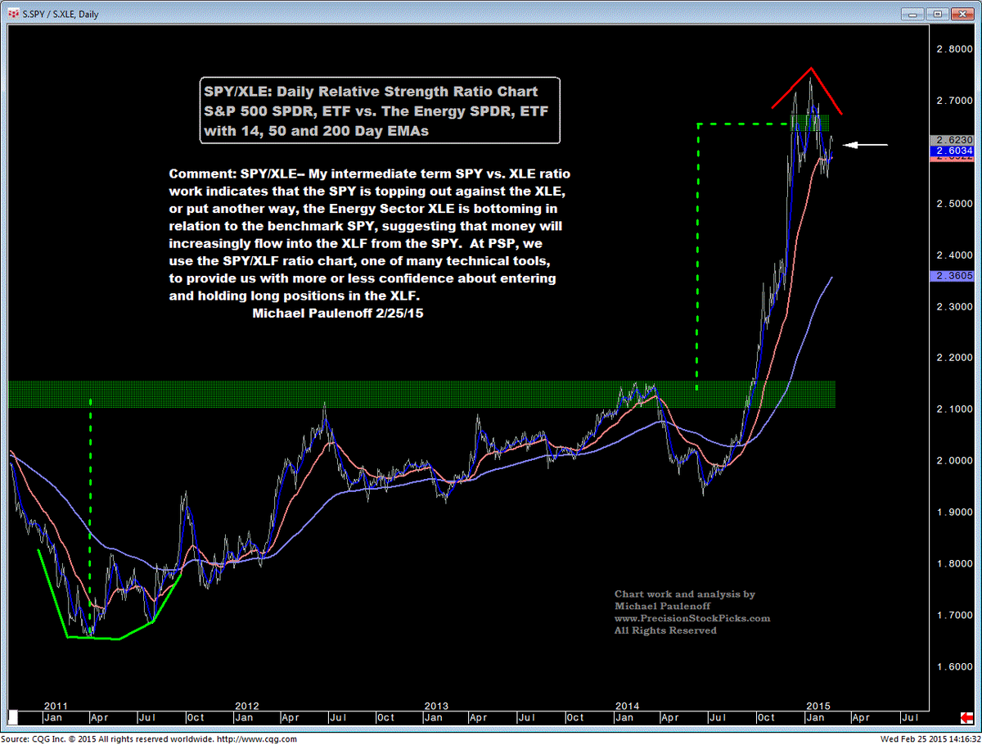The height and width of the screenshot is (745, 982).
Task: Click the 2014 year label on time axis
Action: coord(628,706)
